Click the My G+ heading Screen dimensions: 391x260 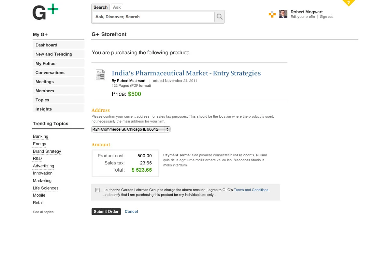click(40, 35)
